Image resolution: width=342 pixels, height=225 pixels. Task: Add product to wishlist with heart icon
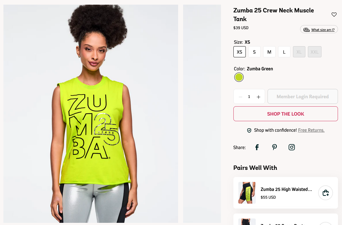point(334,15)
